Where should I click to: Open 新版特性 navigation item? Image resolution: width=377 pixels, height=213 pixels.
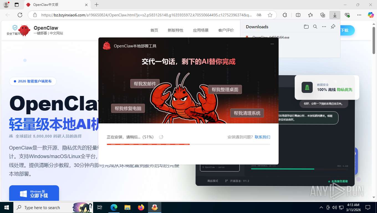[x=175, y=30]
